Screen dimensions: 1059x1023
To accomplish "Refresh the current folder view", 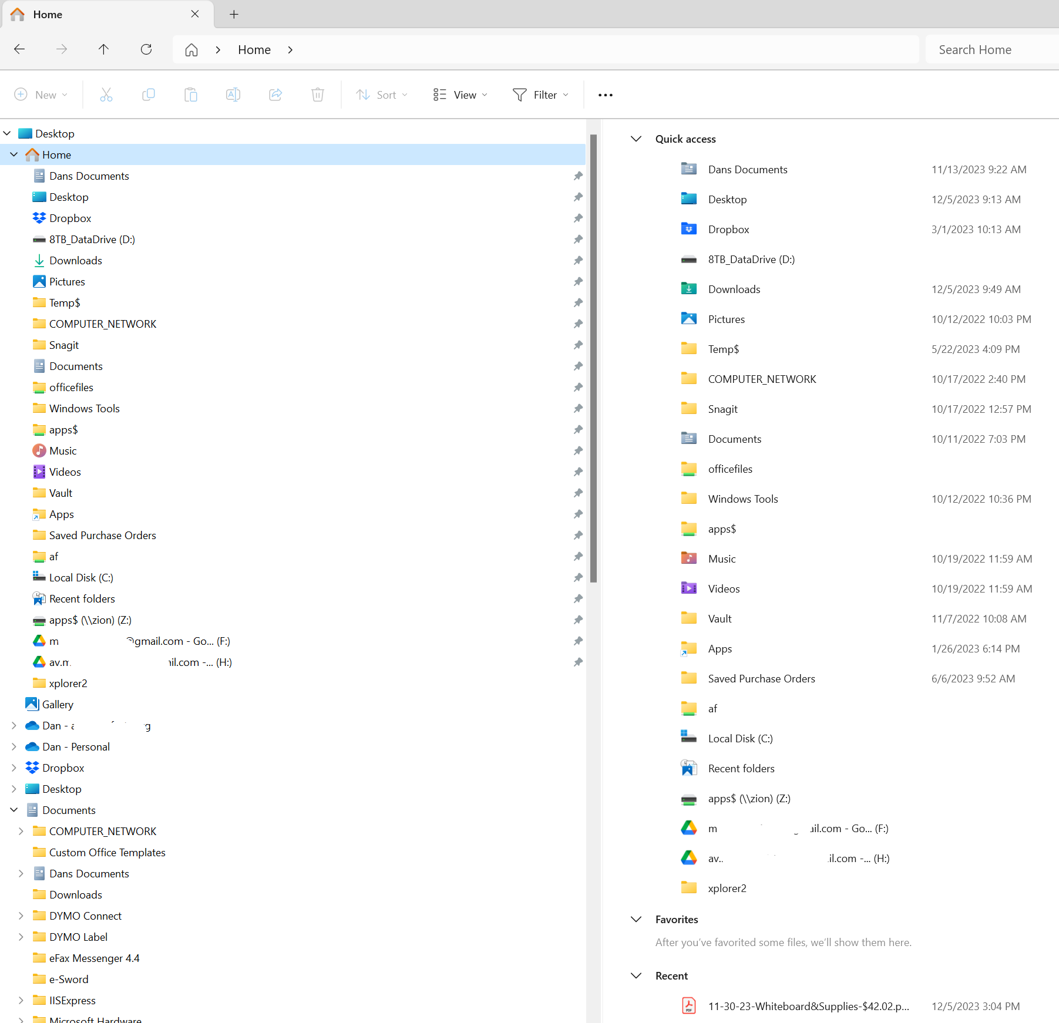I will 146,49.
